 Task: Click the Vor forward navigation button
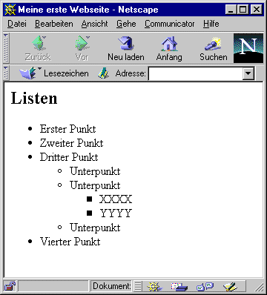click(x=82, y=49)
